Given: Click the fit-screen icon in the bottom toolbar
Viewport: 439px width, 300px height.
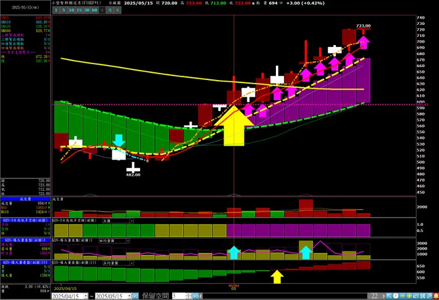Looking at the screenshot, I should [422, 296].
